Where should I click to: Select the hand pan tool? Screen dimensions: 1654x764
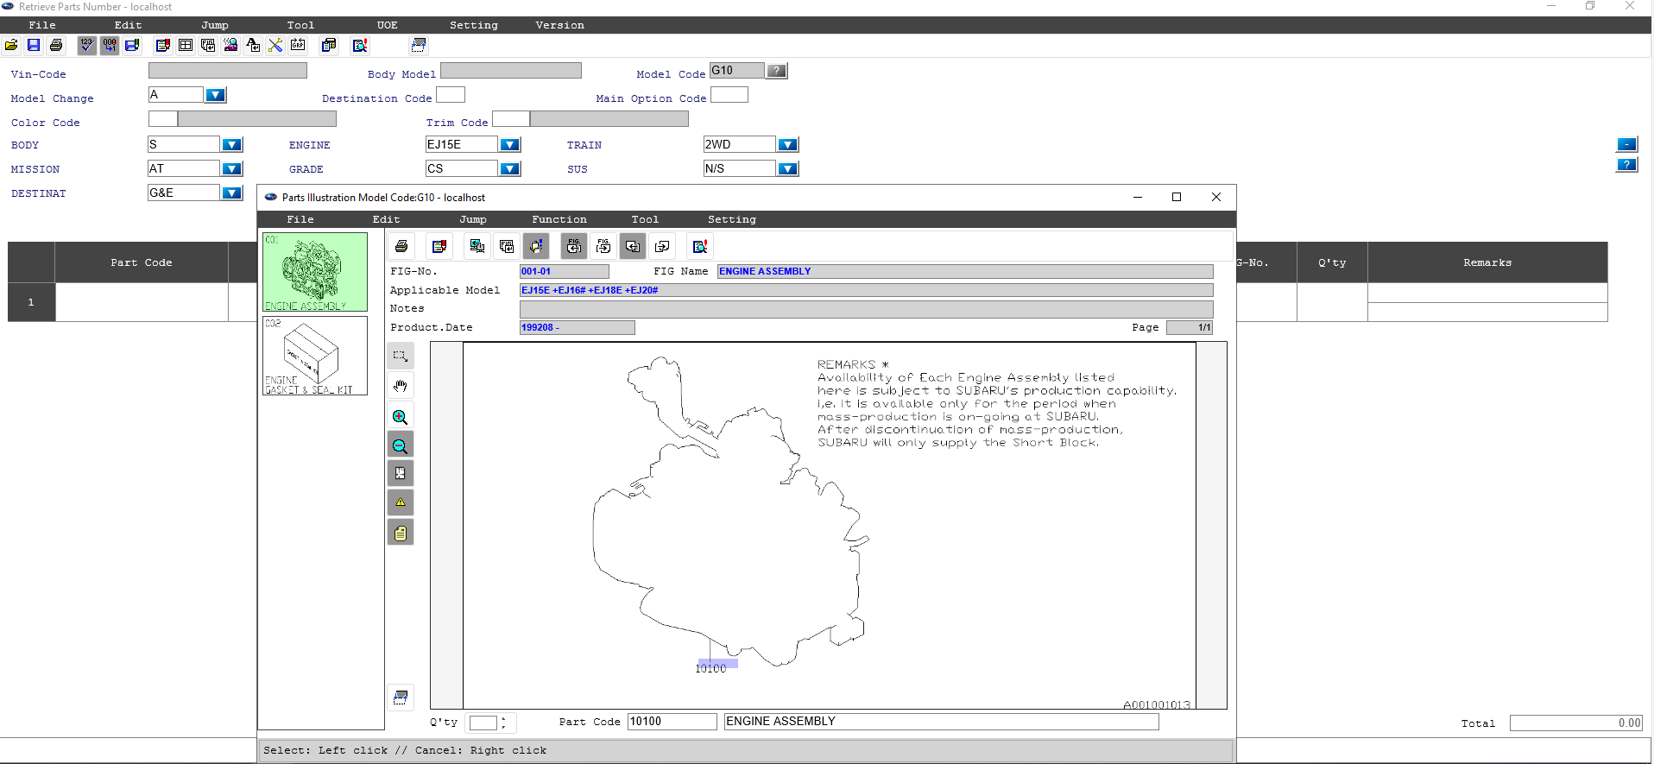(x=401, y=385)
